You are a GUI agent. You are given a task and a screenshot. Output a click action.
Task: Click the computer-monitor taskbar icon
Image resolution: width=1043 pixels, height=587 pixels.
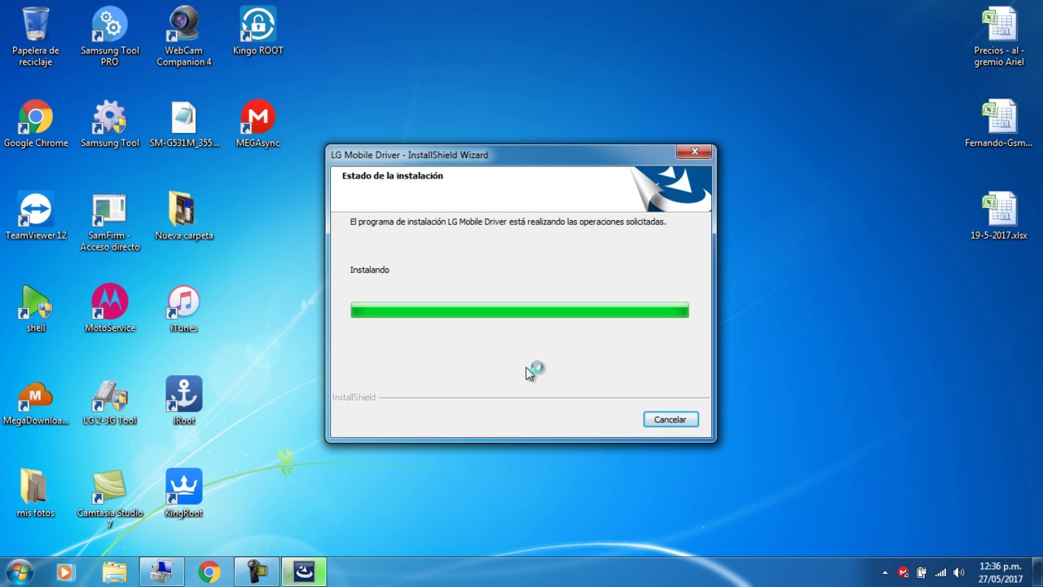pyautogui.click(x=162, y=572)
